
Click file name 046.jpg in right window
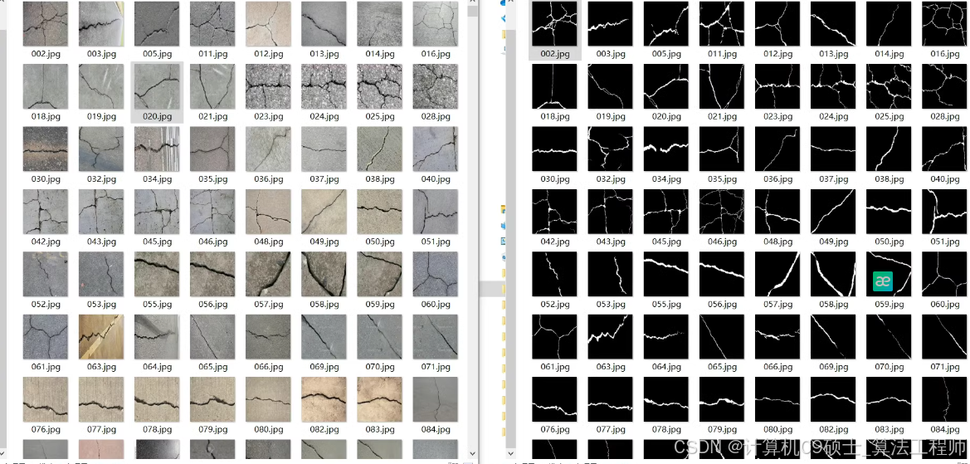[722, 242]
